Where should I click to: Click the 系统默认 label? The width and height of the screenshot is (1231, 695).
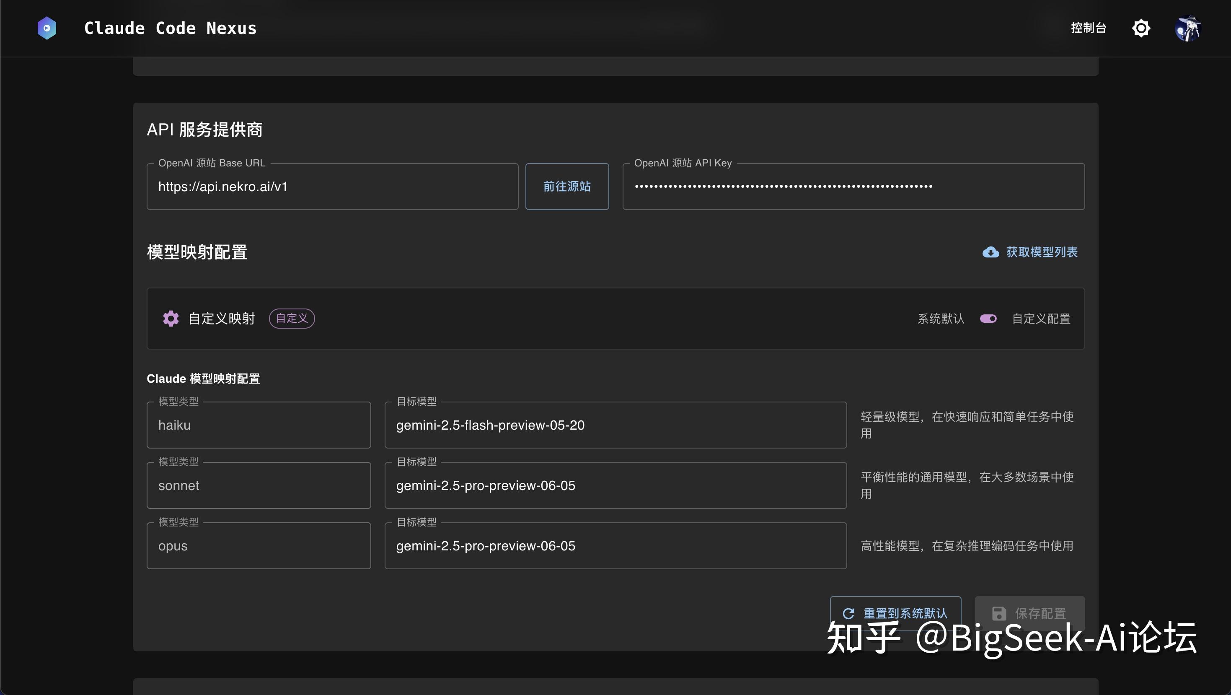coord(941,319)
